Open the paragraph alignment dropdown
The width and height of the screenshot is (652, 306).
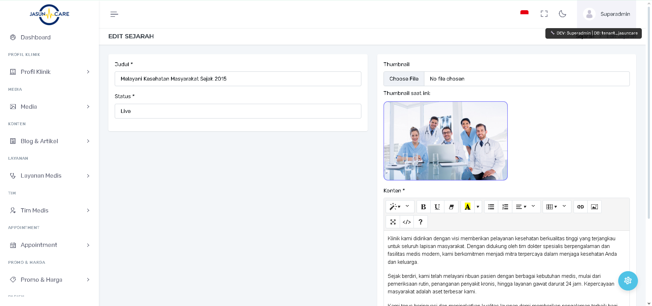526,207
